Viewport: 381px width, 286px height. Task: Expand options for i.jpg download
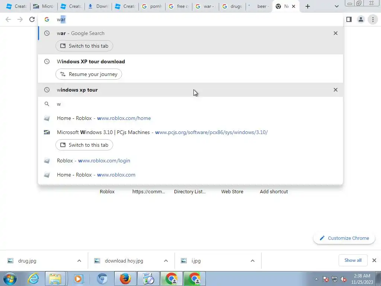[253, 261]
